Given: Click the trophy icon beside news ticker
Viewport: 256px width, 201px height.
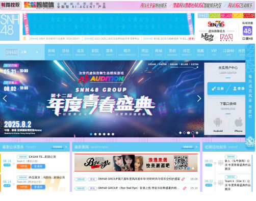Looking at the screenshot, I should (24, 39).
